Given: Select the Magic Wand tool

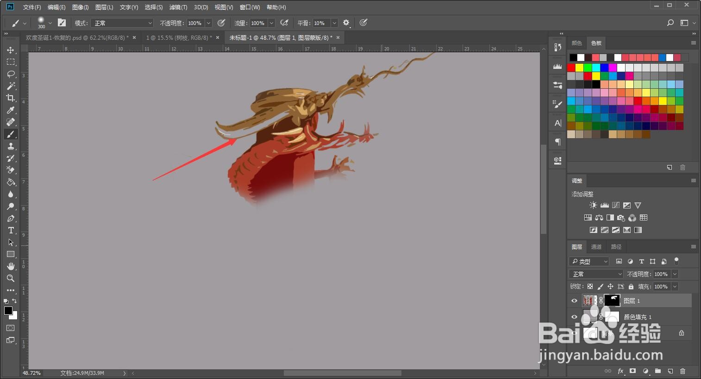Looking at the screenshot, I should (x=11, y=86).
